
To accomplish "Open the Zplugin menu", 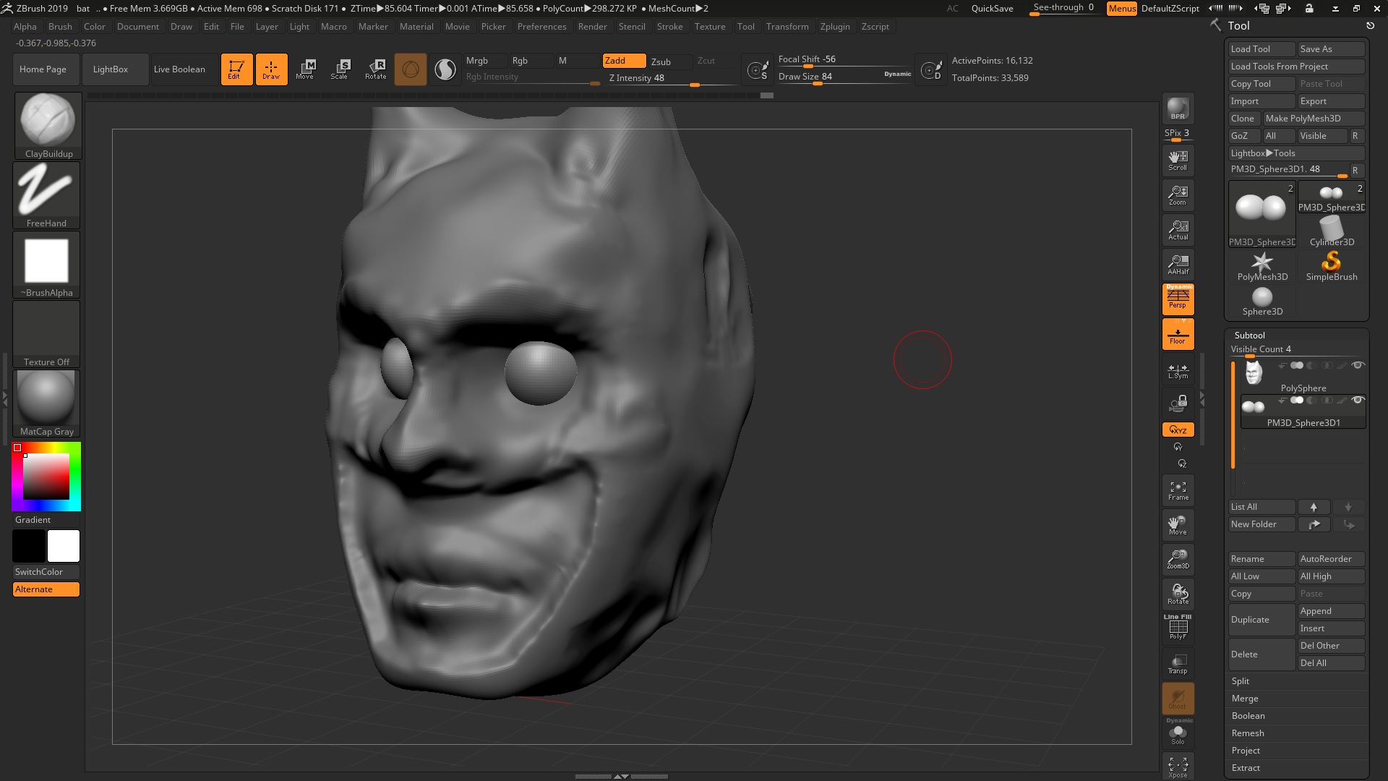I will pos(835,27).
